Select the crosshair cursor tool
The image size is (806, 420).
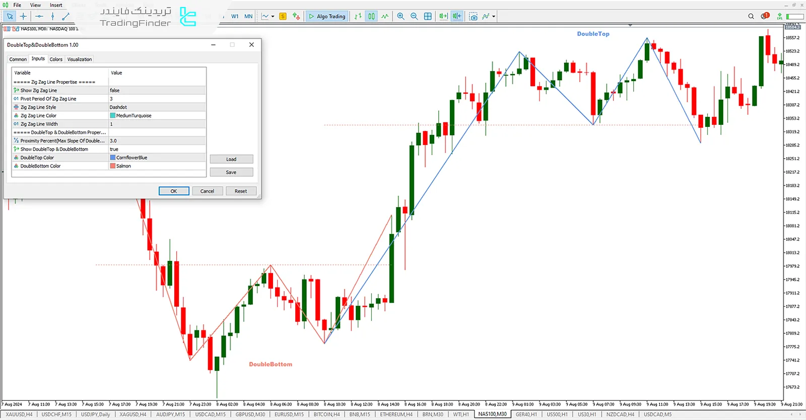click(23, 16)
